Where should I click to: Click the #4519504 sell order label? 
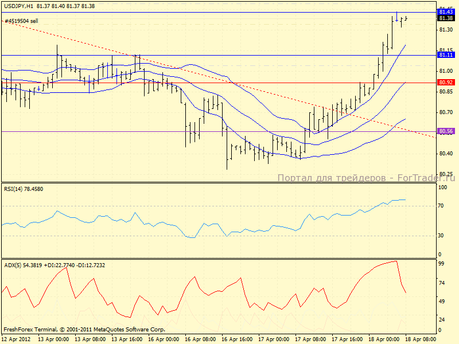pos(22,21)
